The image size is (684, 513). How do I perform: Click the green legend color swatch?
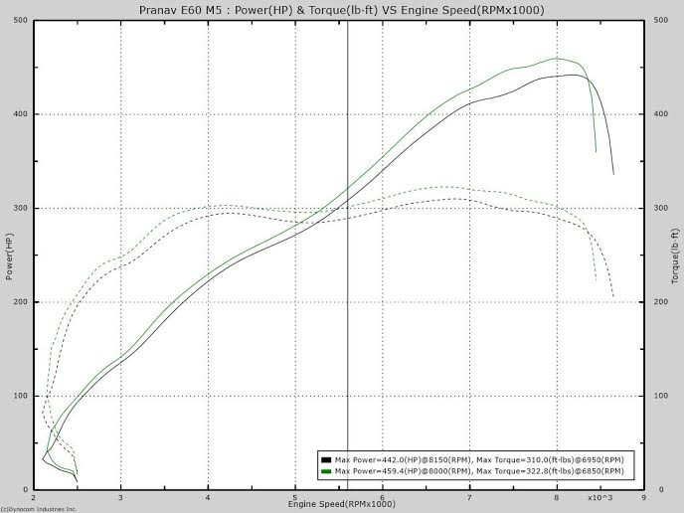(326, 471)
